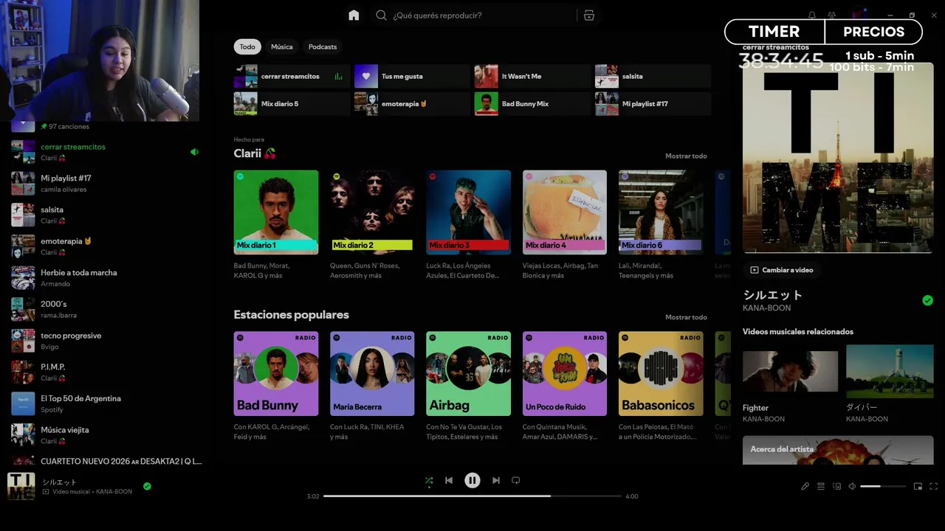Open friends activity icon
This screenshot has width=945, height=531.
(831, 15)
